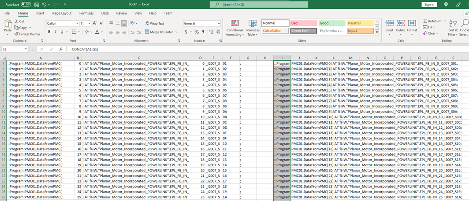Toggle Wrap Text

pyautogui.click(x=154, y=23)
